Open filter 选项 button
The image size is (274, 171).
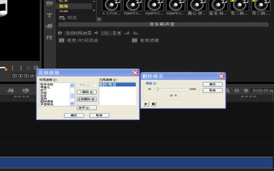pyautogui.click(x=87, y=108)
